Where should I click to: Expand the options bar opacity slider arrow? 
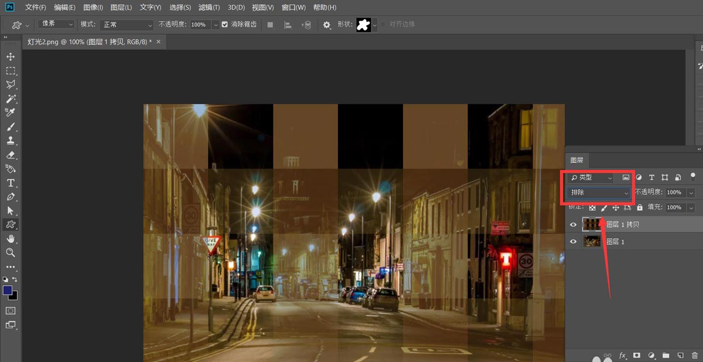(216, 25)
